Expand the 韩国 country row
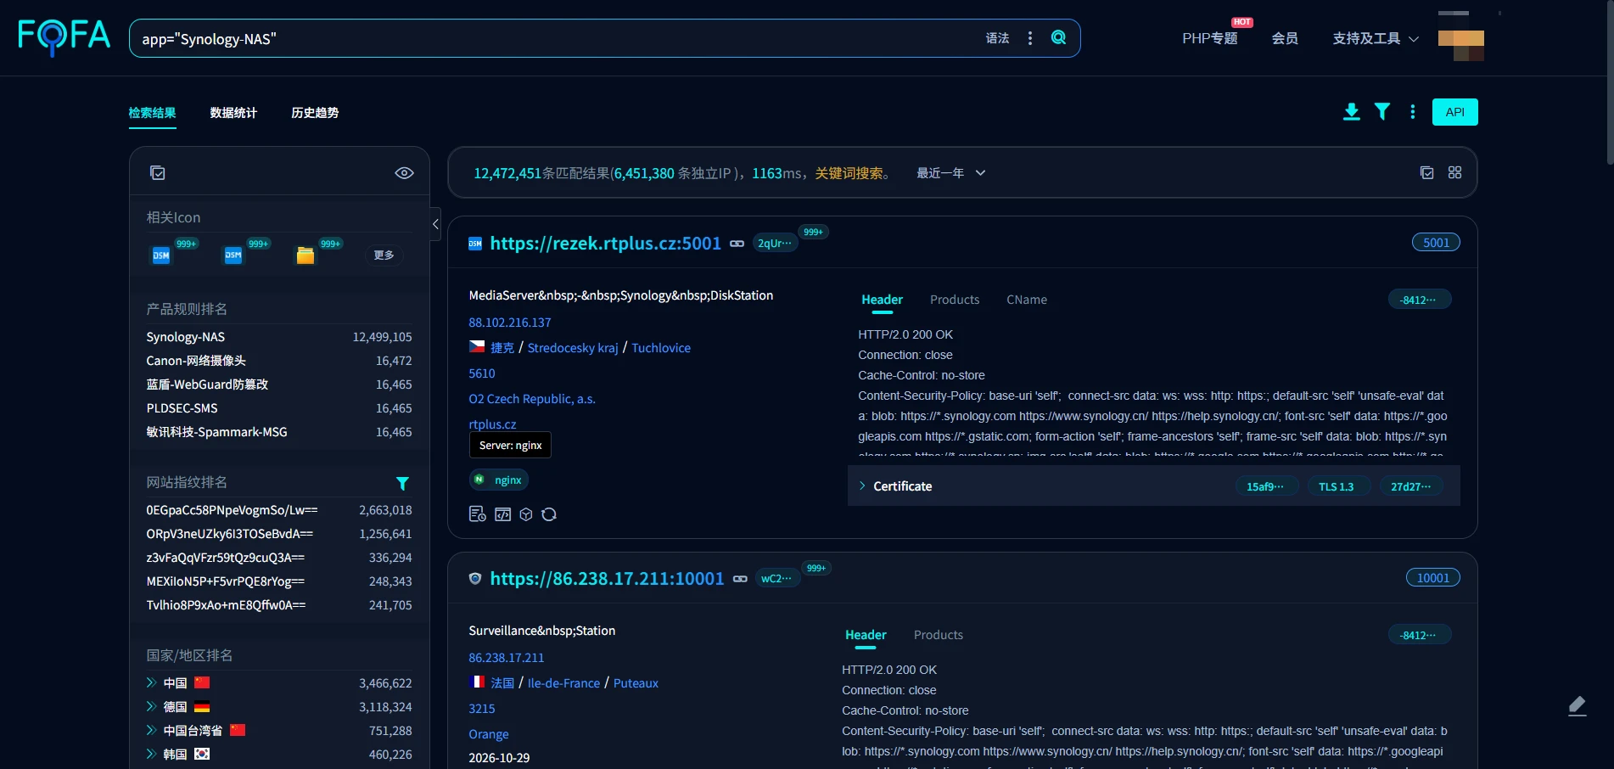Image resolution: width=1614 pixels, height=769 pixels. 151,754
